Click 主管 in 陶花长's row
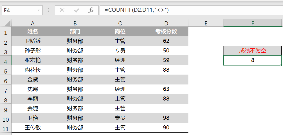Image resolution: width=283 pixels, height=135 pixels. click(120, 70)
